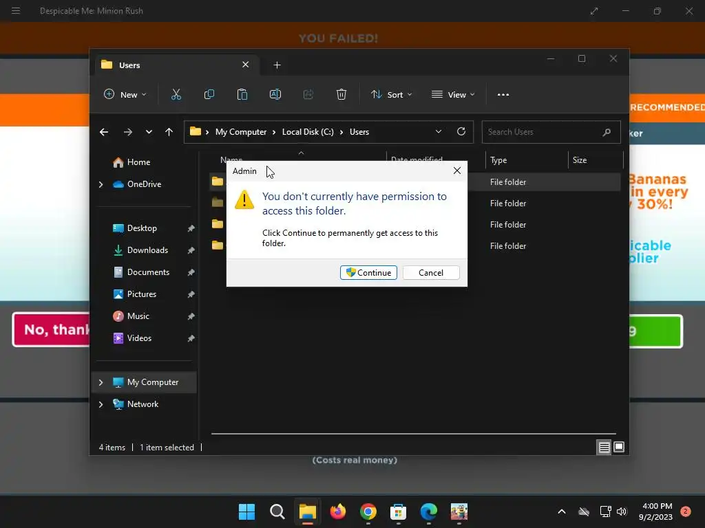Switch to large thumbnails view icon
This screenshot has height=528, width=705.
point(619,447)
